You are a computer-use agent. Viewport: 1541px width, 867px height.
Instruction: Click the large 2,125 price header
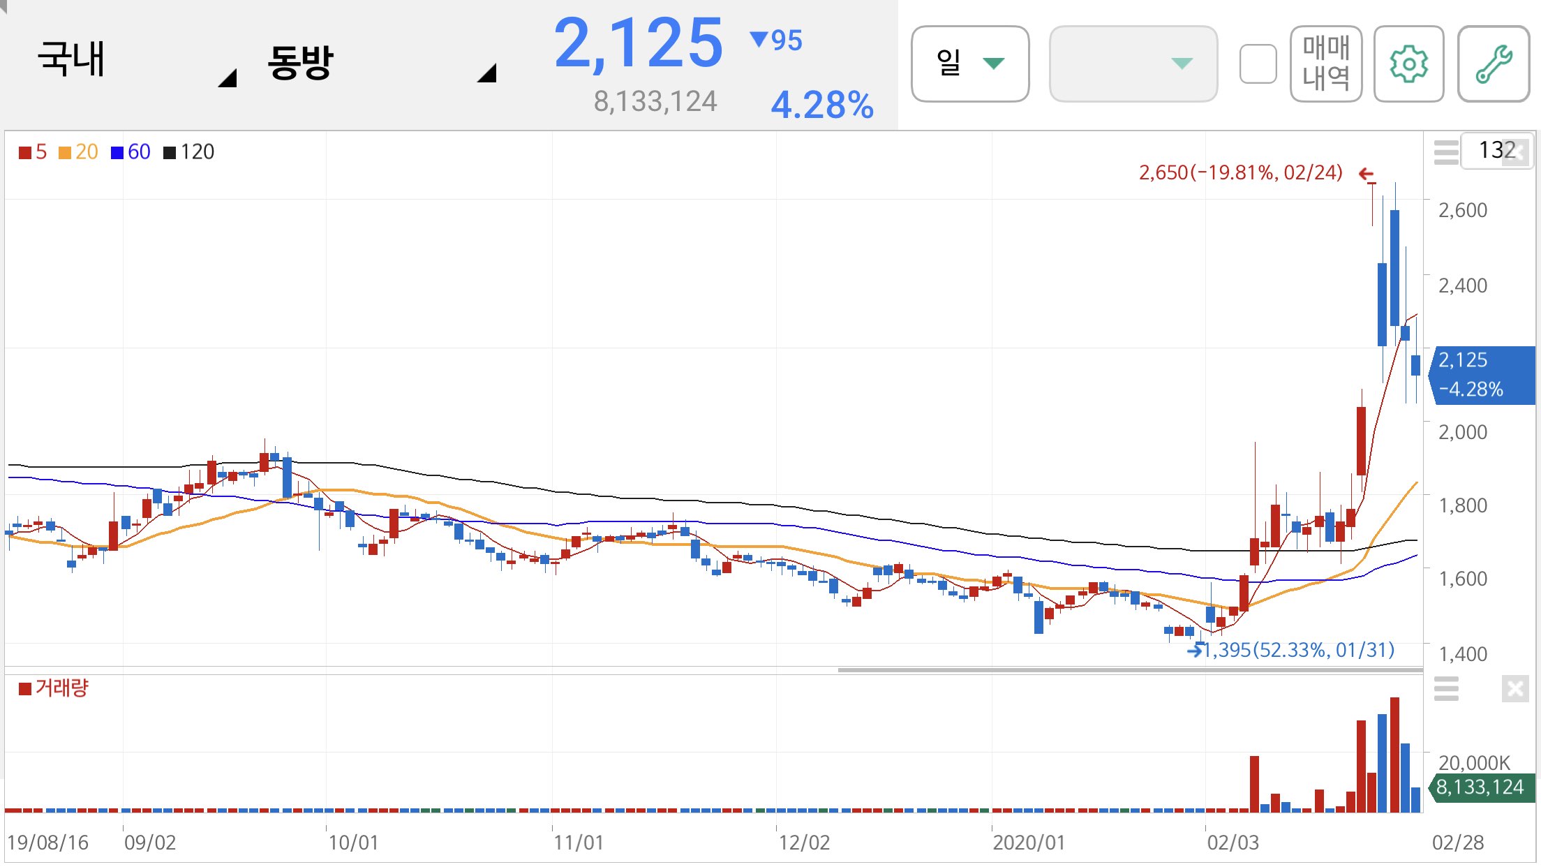[639, 43]
